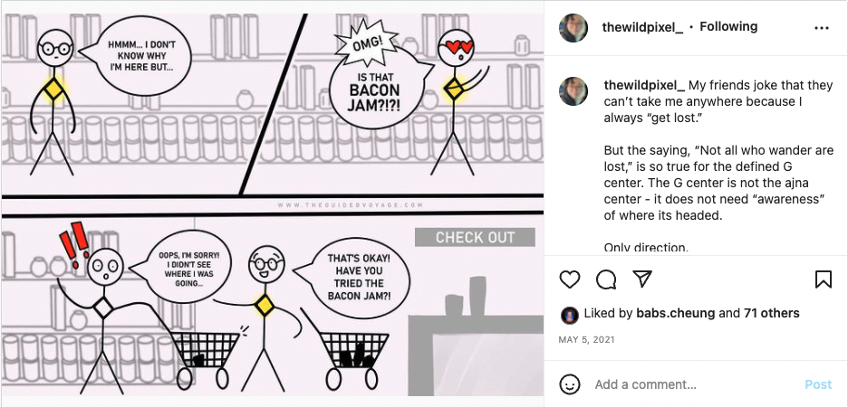Open thewildpixel_ username in header

pyautogui.click(x=642, y=27)
